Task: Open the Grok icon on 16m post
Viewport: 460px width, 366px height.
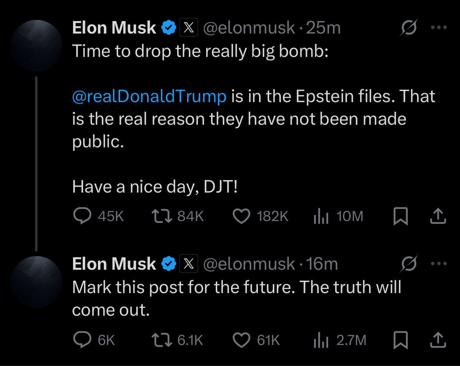Action: coord(410,264)
